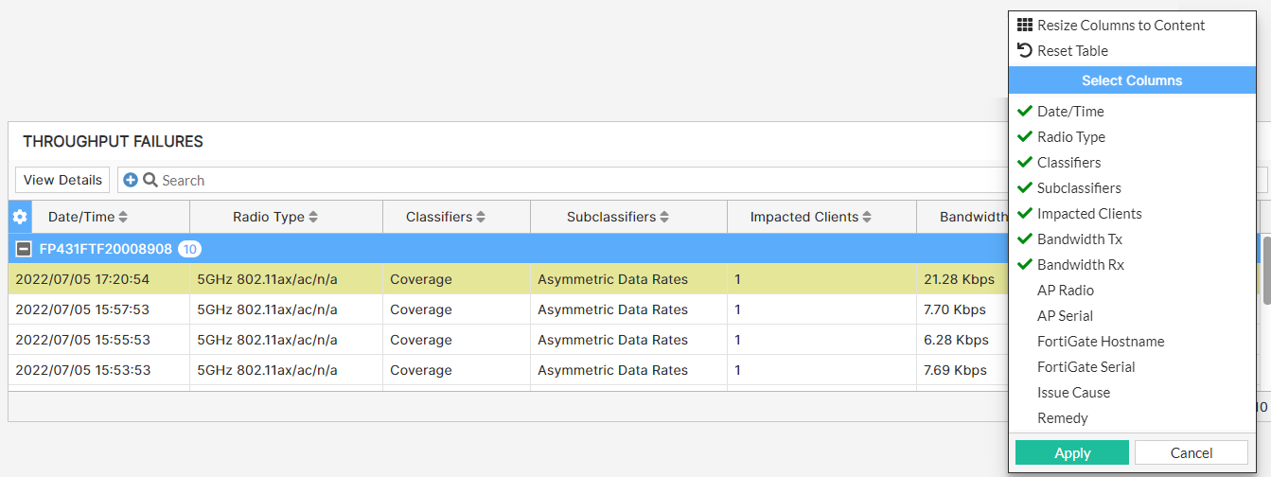Viewport: 1271px width, 477px height.
Task: Enable the AP Radio column
Action: [x=1065, y=291]
